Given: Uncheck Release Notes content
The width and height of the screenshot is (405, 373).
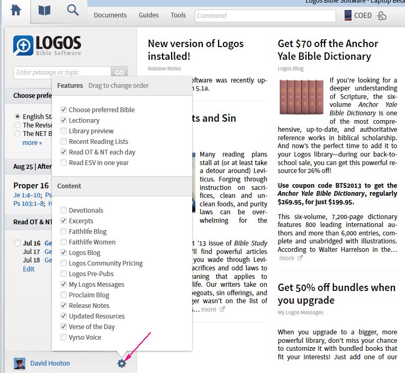Looking at the screenshot, I should pyautogui.click(x=64, y=305).
